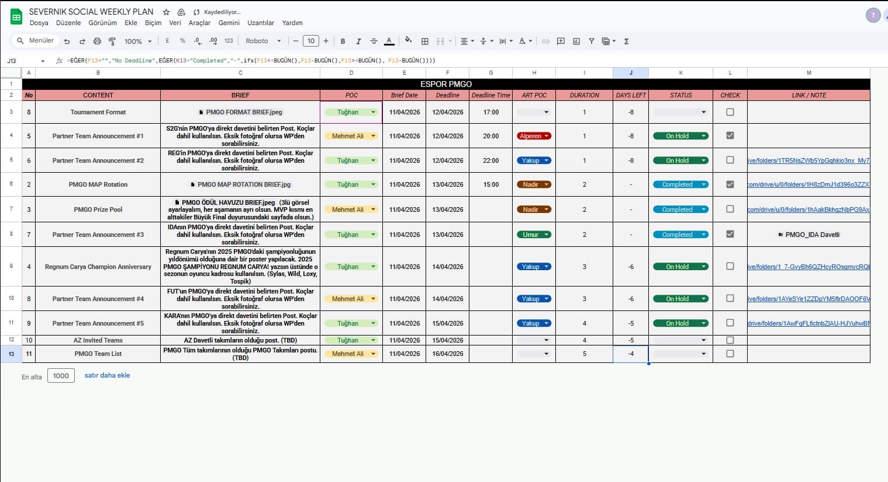Screen dimensions: 888x482
Task: Open the PMGO FORMAT BRIEF.jpeg file chip
Action: (x=240, y=112)
